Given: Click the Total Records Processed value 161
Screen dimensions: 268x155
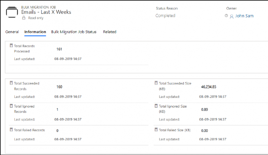Looking at the screenshot, I should [59, 49].
